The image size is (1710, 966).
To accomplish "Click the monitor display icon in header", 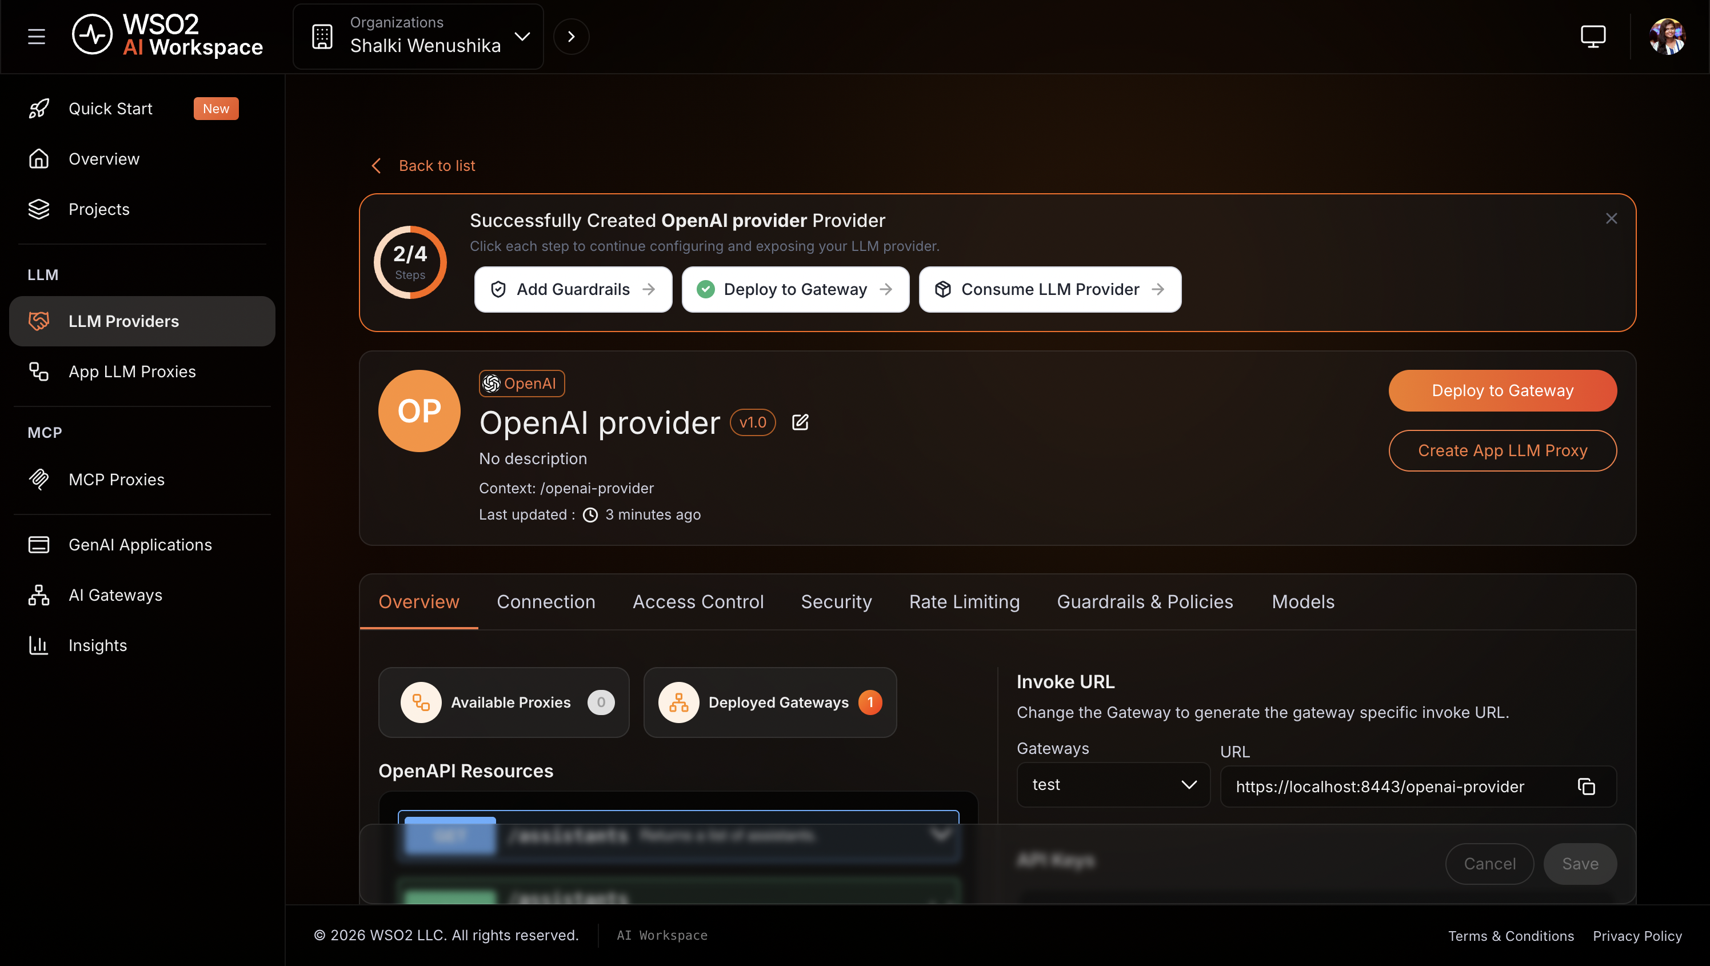I will pos(1592,37).
